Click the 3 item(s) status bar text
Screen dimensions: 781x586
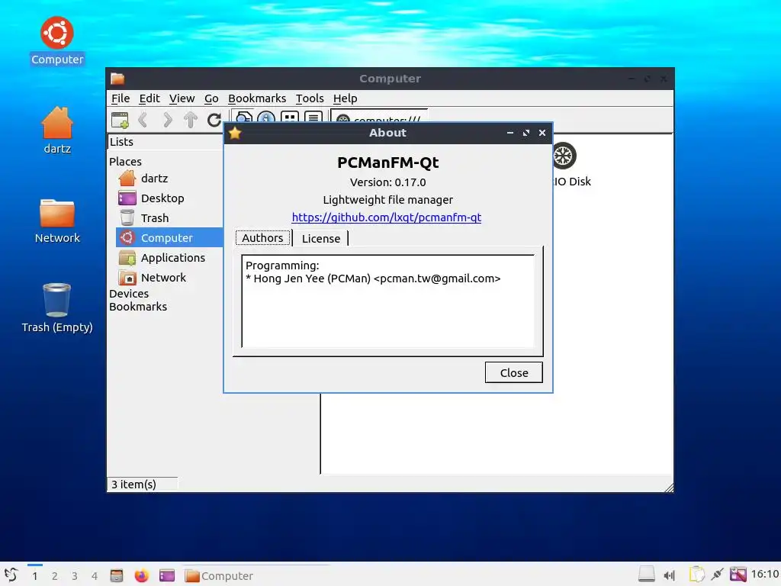coord(133,485)
